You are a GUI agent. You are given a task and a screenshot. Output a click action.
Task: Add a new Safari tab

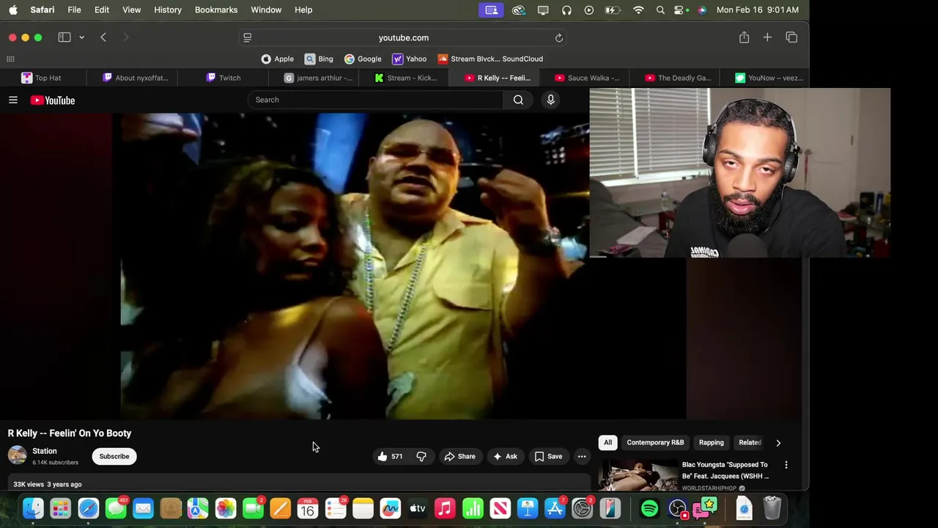(767, 37)
